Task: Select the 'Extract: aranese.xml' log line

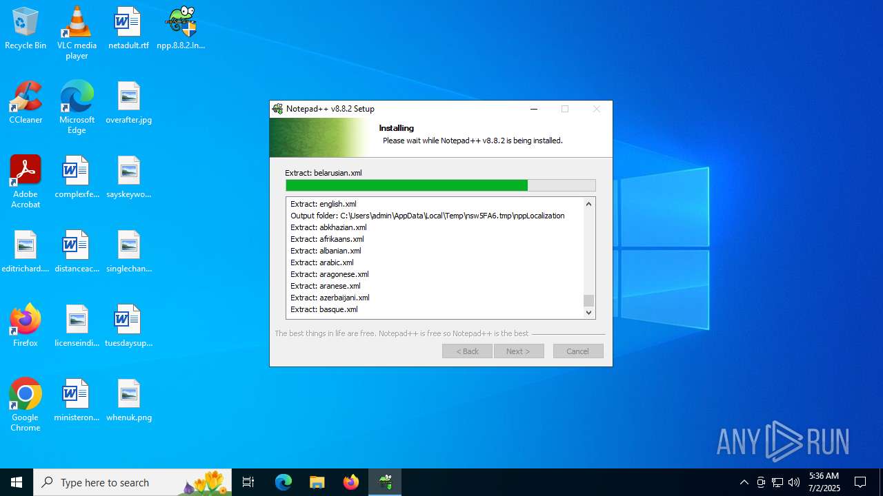Action: pyautogui.click(x=326, y=286)
